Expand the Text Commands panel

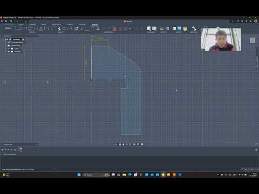tap(2, 154)
